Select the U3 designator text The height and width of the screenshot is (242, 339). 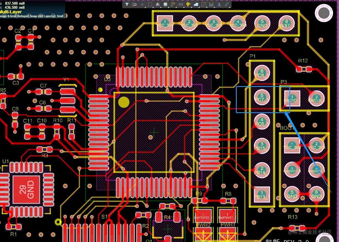click(107, 80)
